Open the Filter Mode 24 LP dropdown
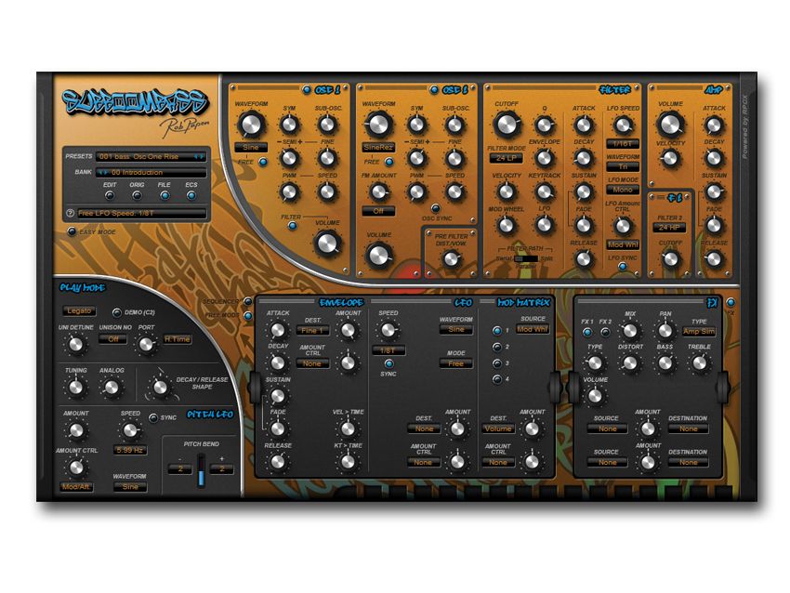This screenshot has width=790, height=593. click(x=507, y=158)
